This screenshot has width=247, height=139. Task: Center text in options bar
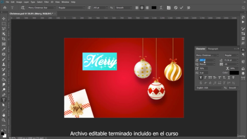pos(142,8)
